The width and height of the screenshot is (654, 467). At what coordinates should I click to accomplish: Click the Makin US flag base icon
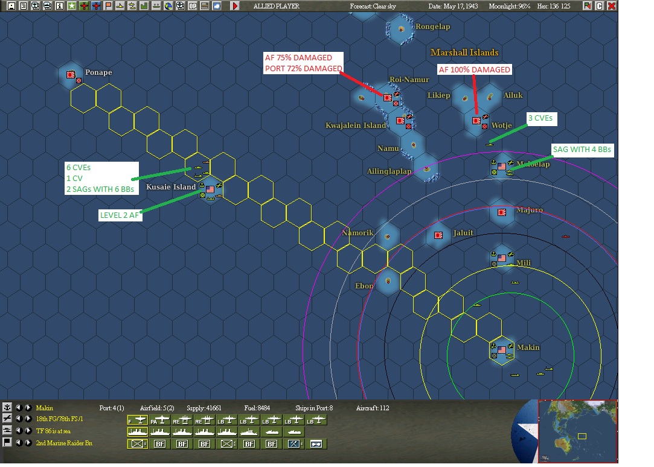[x=502, y=349]
